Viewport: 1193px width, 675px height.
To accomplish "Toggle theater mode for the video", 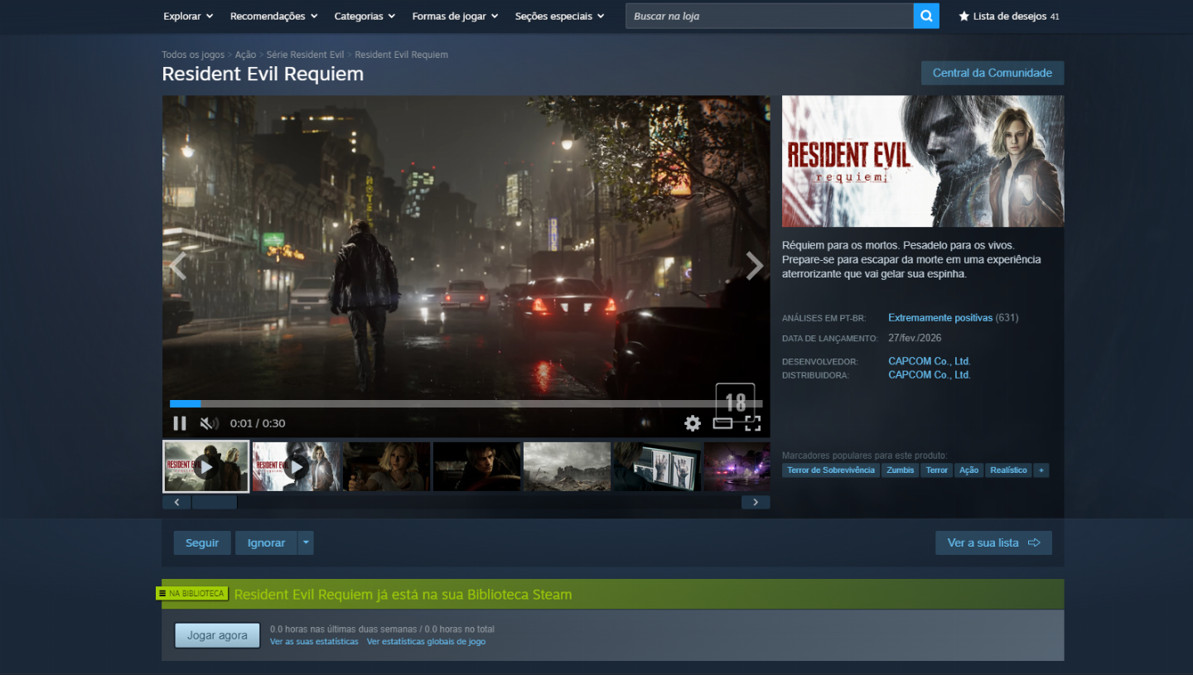I will point(722,423).
